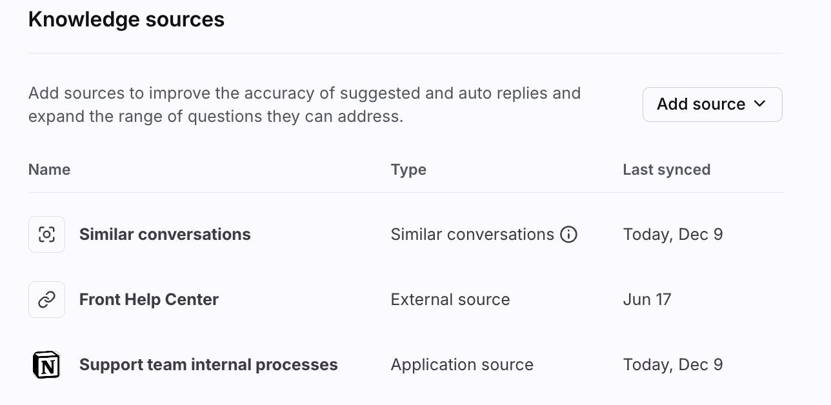
Task: Click the Front Help Center link icon
Action: coord(46,299)
